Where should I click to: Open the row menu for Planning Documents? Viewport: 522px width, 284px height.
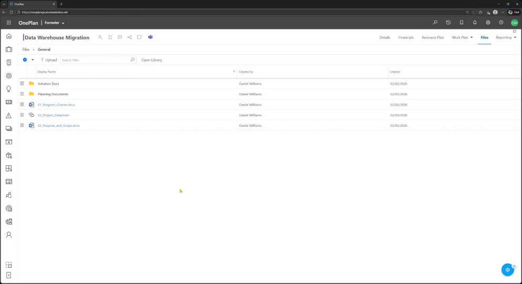point(22,94)
